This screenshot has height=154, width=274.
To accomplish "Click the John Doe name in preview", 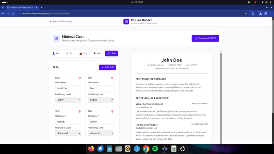I will pyautogui.click(x=171, y=60).
